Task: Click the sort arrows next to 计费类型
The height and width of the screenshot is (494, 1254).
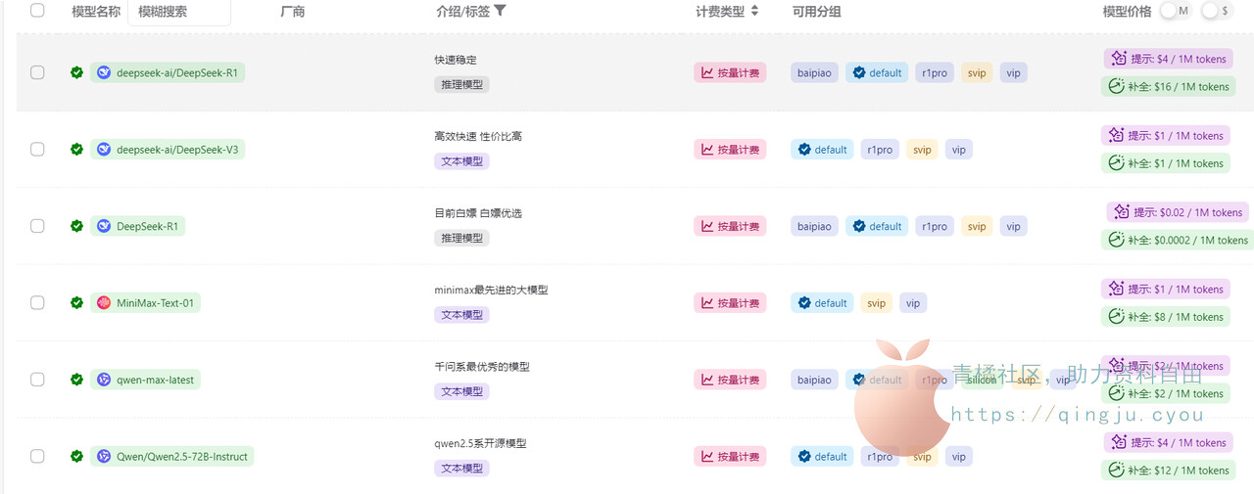Action: pyautogui.click(x=754, y=12)
